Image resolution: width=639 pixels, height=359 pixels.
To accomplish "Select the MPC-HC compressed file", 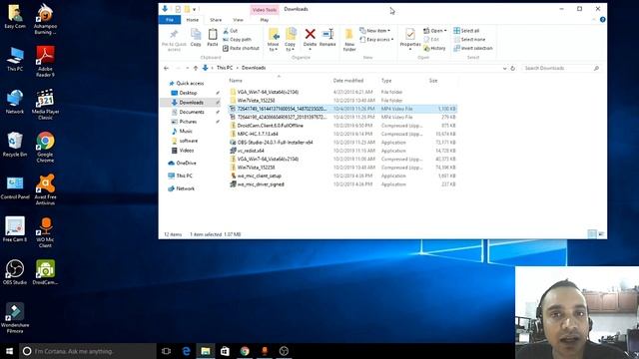I will tap(258, 134).
